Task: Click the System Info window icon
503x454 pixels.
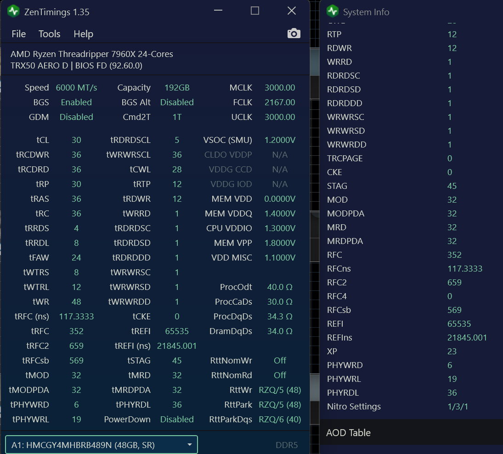Action: click(x=333, y=11)
